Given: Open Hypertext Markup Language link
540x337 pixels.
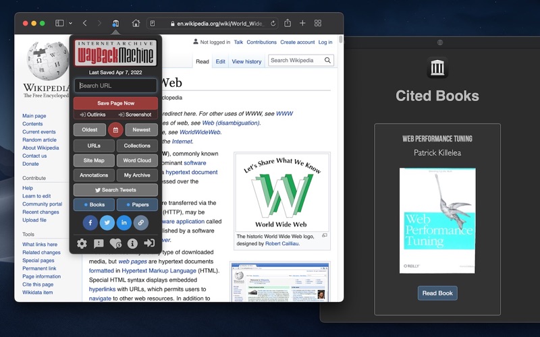Looking at the screenshot, I should coord(159,271).
